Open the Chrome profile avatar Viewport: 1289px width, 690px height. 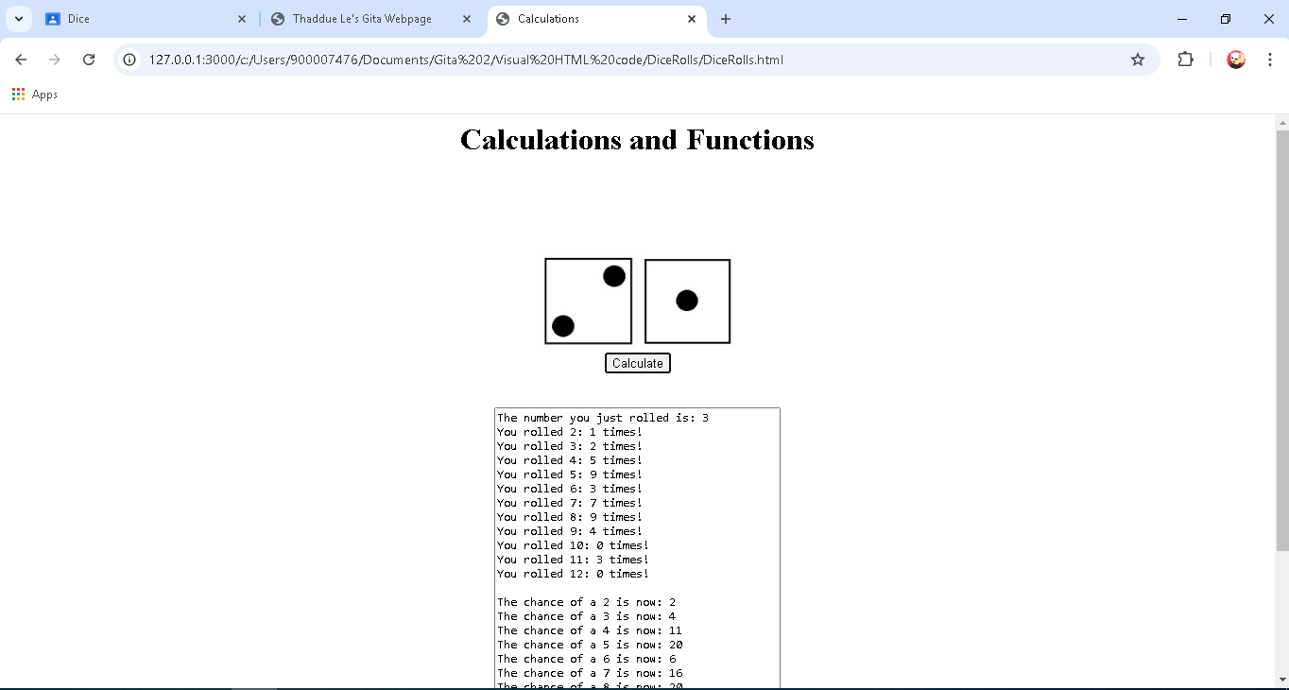tap(1236, 60)
